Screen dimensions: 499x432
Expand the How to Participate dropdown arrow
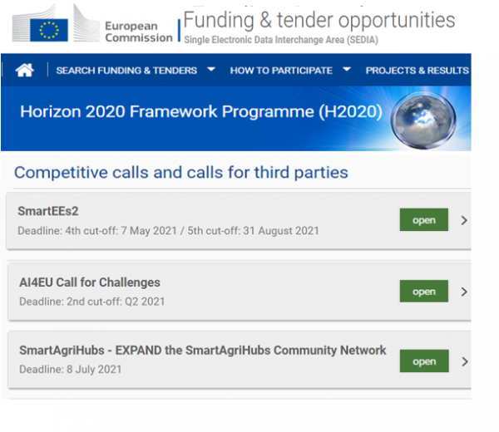[x=347, y=70]
